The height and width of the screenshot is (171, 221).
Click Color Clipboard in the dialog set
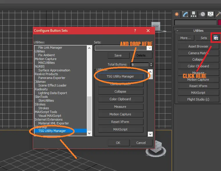tap(121, 99)
